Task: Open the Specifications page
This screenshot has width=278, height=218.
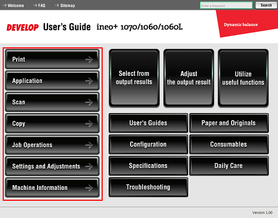Action: point(148,166)
